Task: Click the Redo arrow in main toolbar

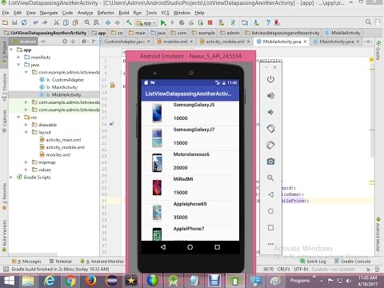Action: click(45, 22)
